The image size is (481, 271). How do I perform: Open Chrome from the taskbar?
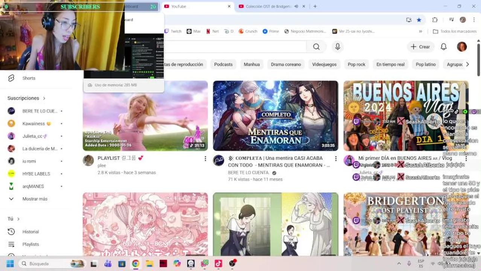(x=135, y=263)
